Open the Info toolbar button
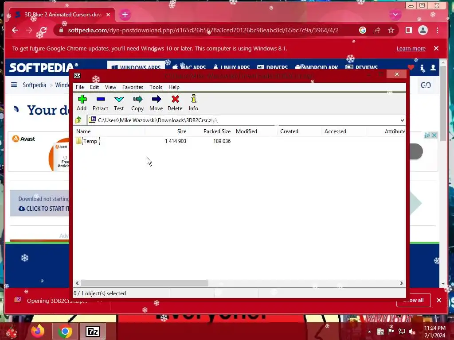The image size is (454, 340). point(193,103)
